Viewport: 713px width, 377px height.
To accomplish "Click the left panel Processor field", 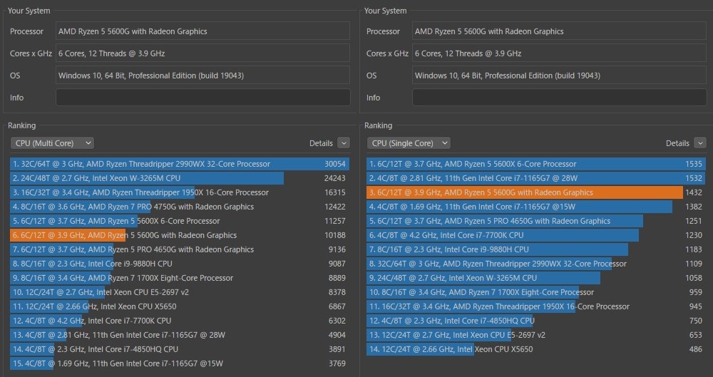I will (x=202, y=31).
